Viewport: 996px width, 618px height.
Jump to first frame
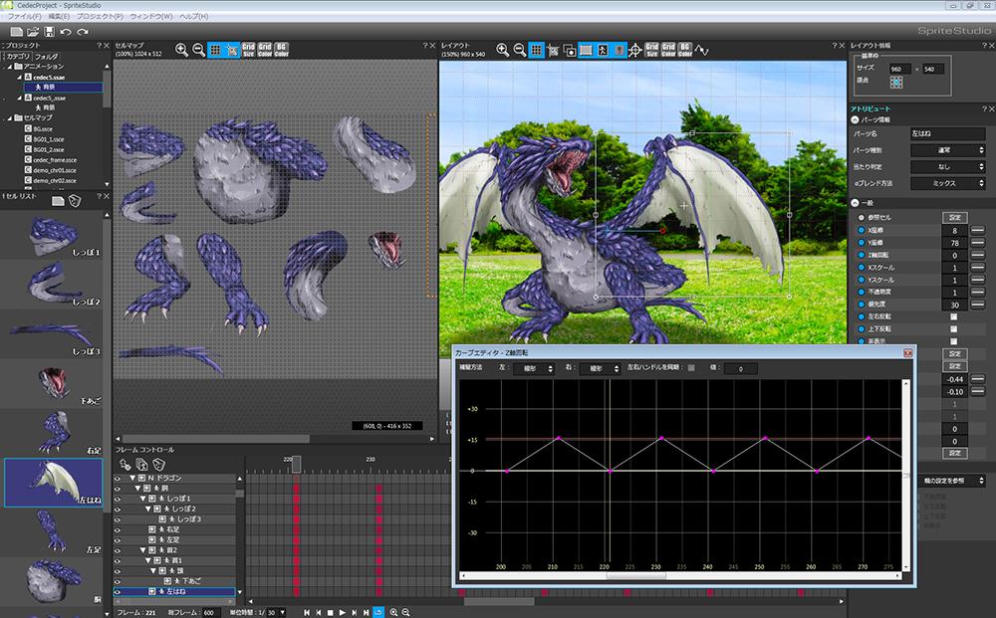[307, 612]
